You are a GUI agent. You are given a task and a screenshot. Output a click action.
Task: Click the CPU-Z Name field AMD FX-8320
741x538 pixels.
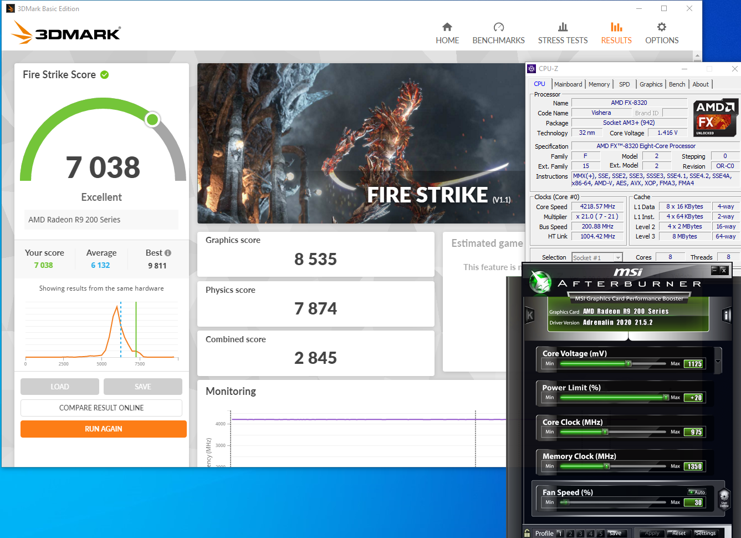[x=629, y=103]
